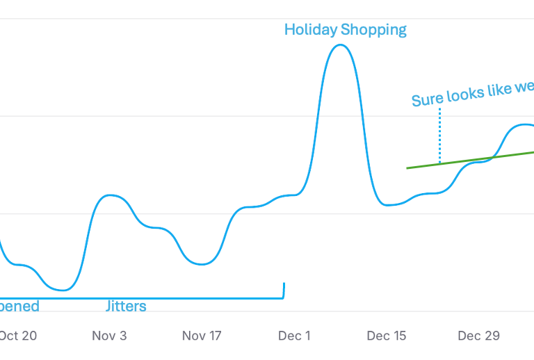Screen dimensions: 534x360
Task: Click the blue line's dip above Nov 17
Action: pos(200,264)
